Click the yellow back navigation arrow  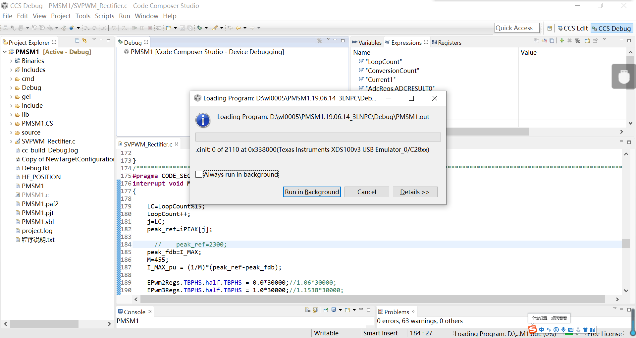tap(238, 28)
